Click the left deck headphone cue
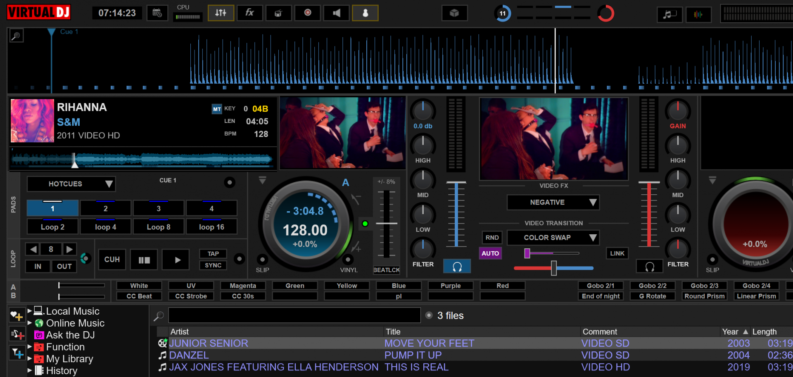 [457, 266]
